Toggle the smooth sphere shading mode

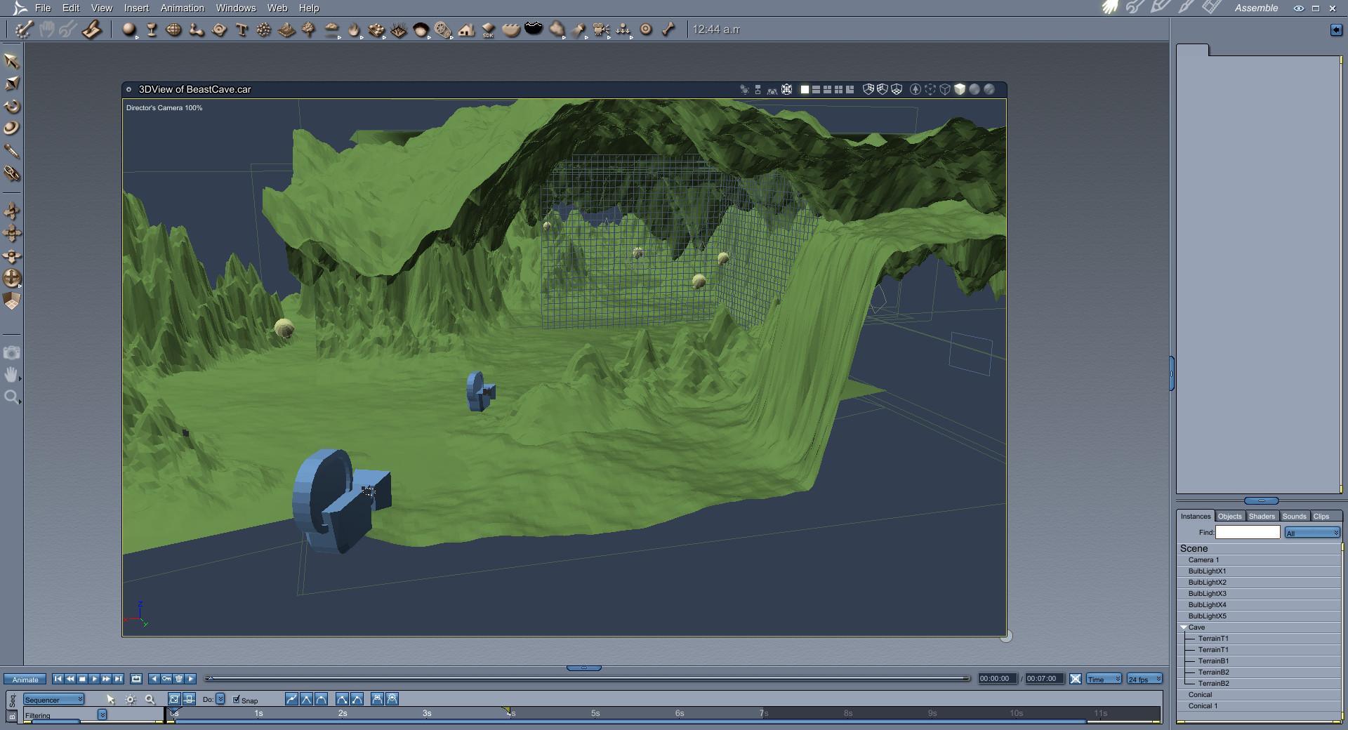pyautogui.click(x=974, y=89)
